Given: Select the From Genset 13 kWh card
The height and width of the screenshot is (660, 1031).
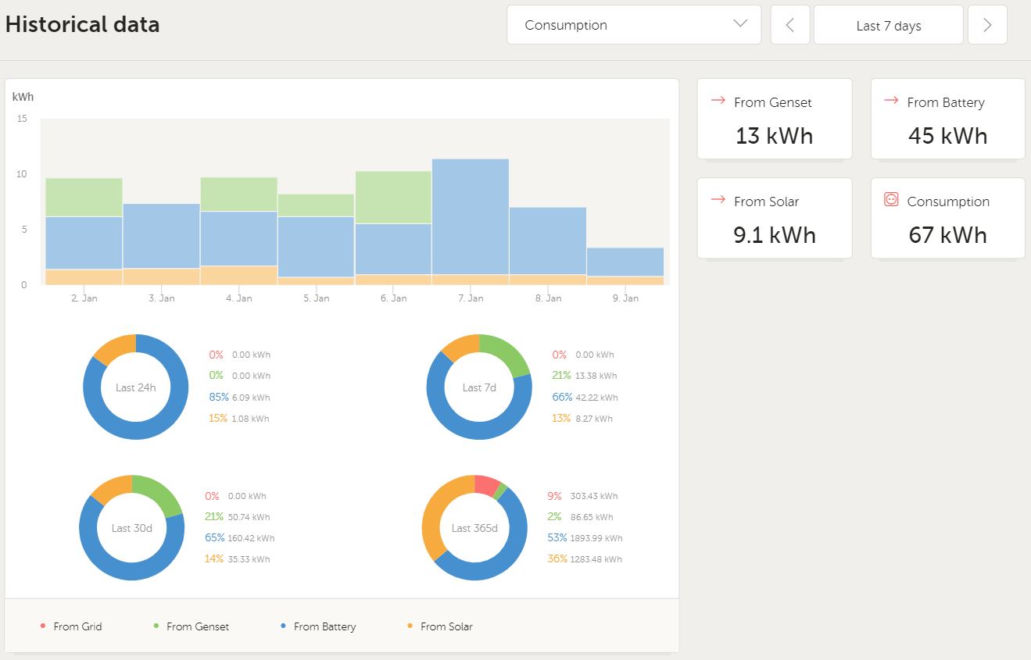Looking at the screenshot, I should click(775, 119).
